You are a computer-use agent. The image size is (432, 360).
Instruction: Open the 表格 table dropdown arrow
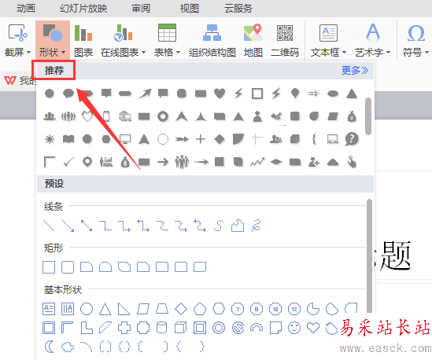click(x=178, y=53)
